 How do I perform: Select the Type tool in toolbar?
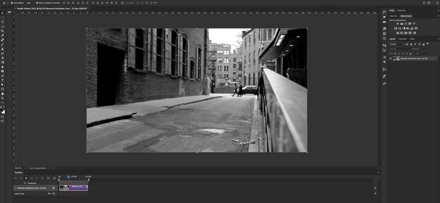click(3, 80)
